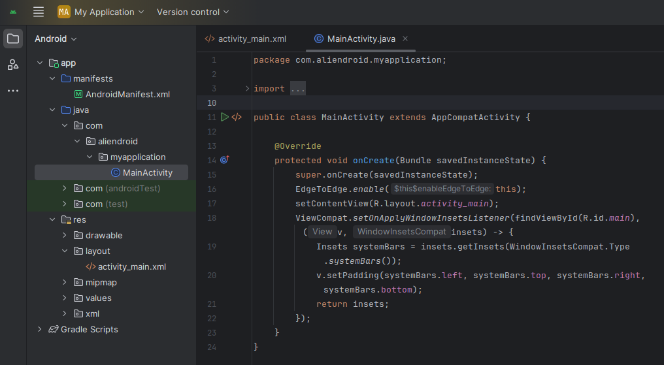This screenshot has height=365, width=664.
Task: Collapse the res folder
Action: point(52,219)
